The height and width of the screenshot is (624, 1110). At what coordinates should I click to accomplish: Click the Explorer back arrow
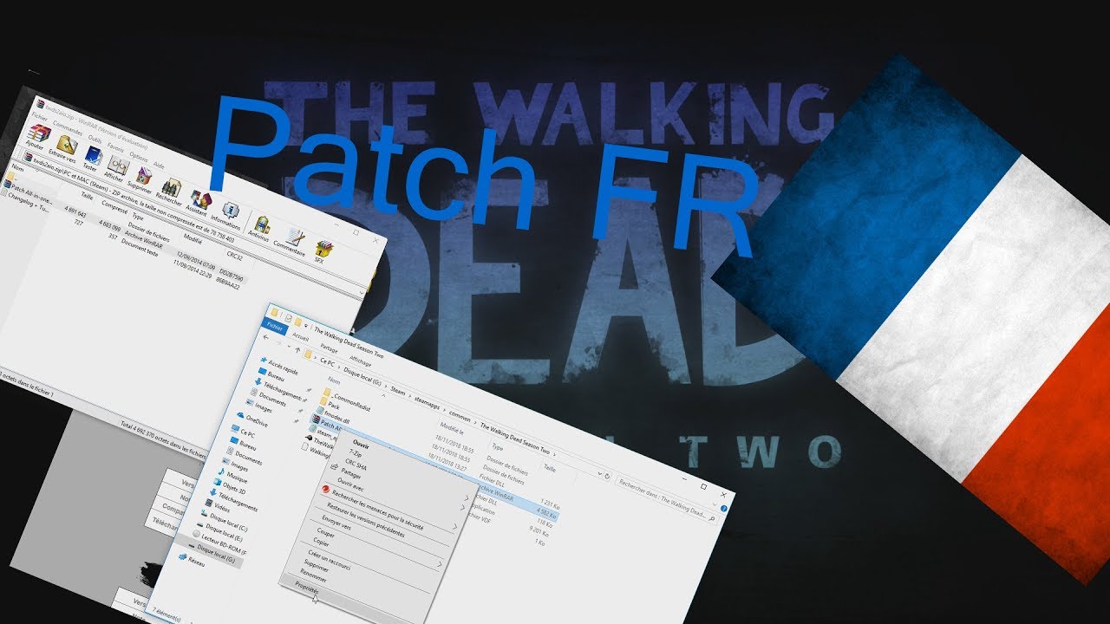[266, 337]
